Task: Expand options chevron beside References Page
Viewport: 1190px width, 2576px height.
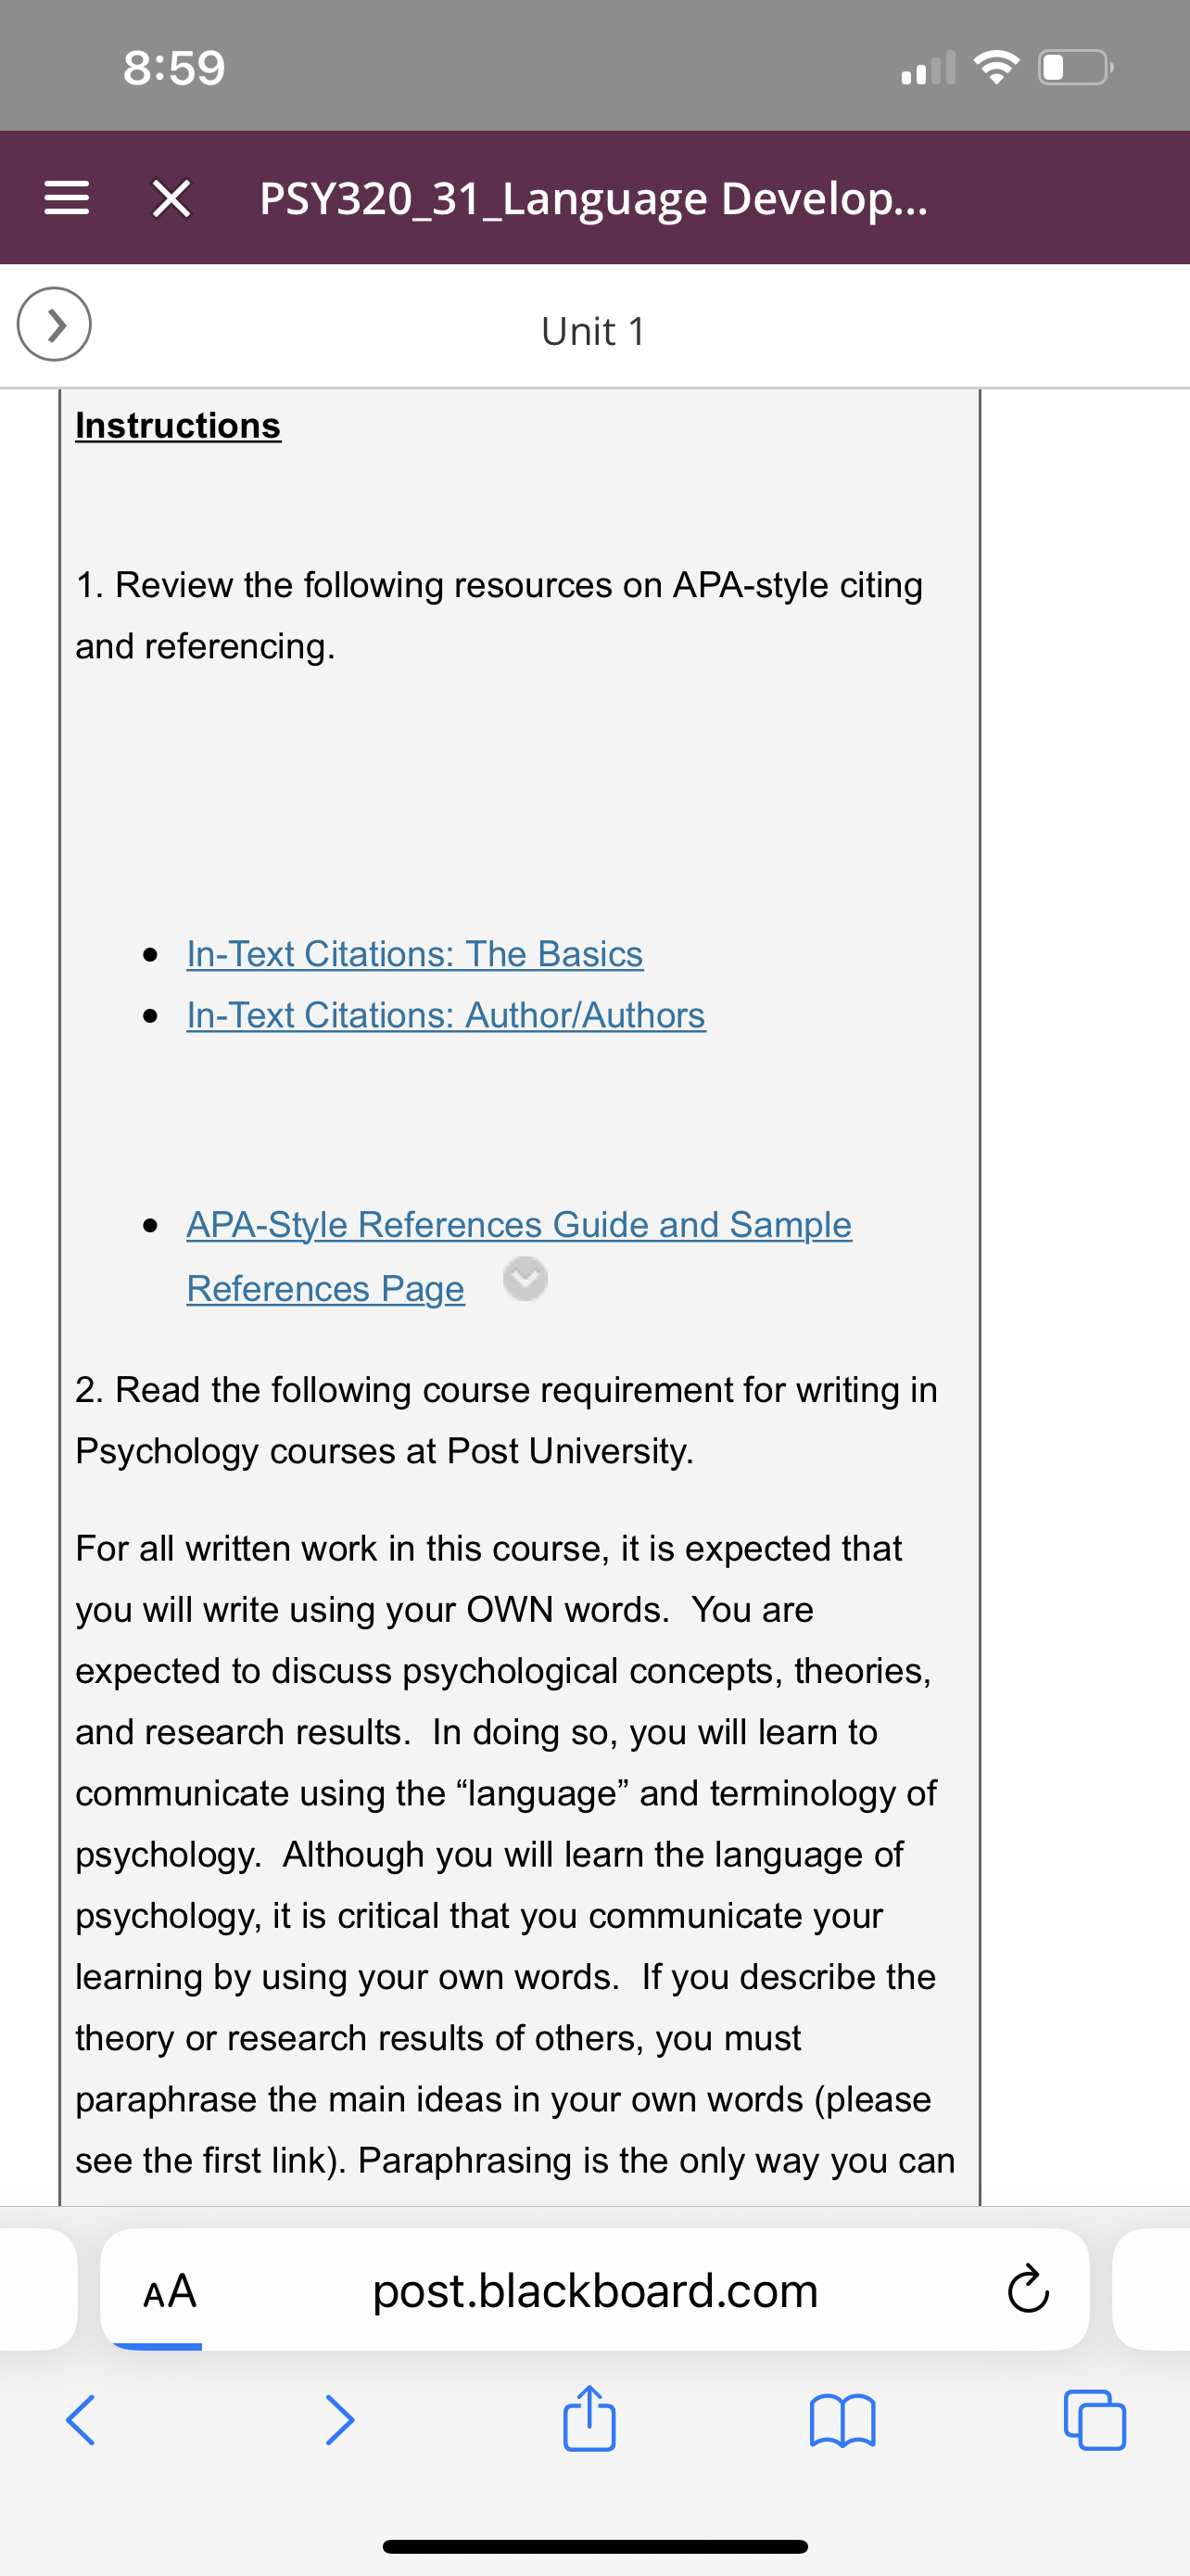Action: [x=525, y=1278]
